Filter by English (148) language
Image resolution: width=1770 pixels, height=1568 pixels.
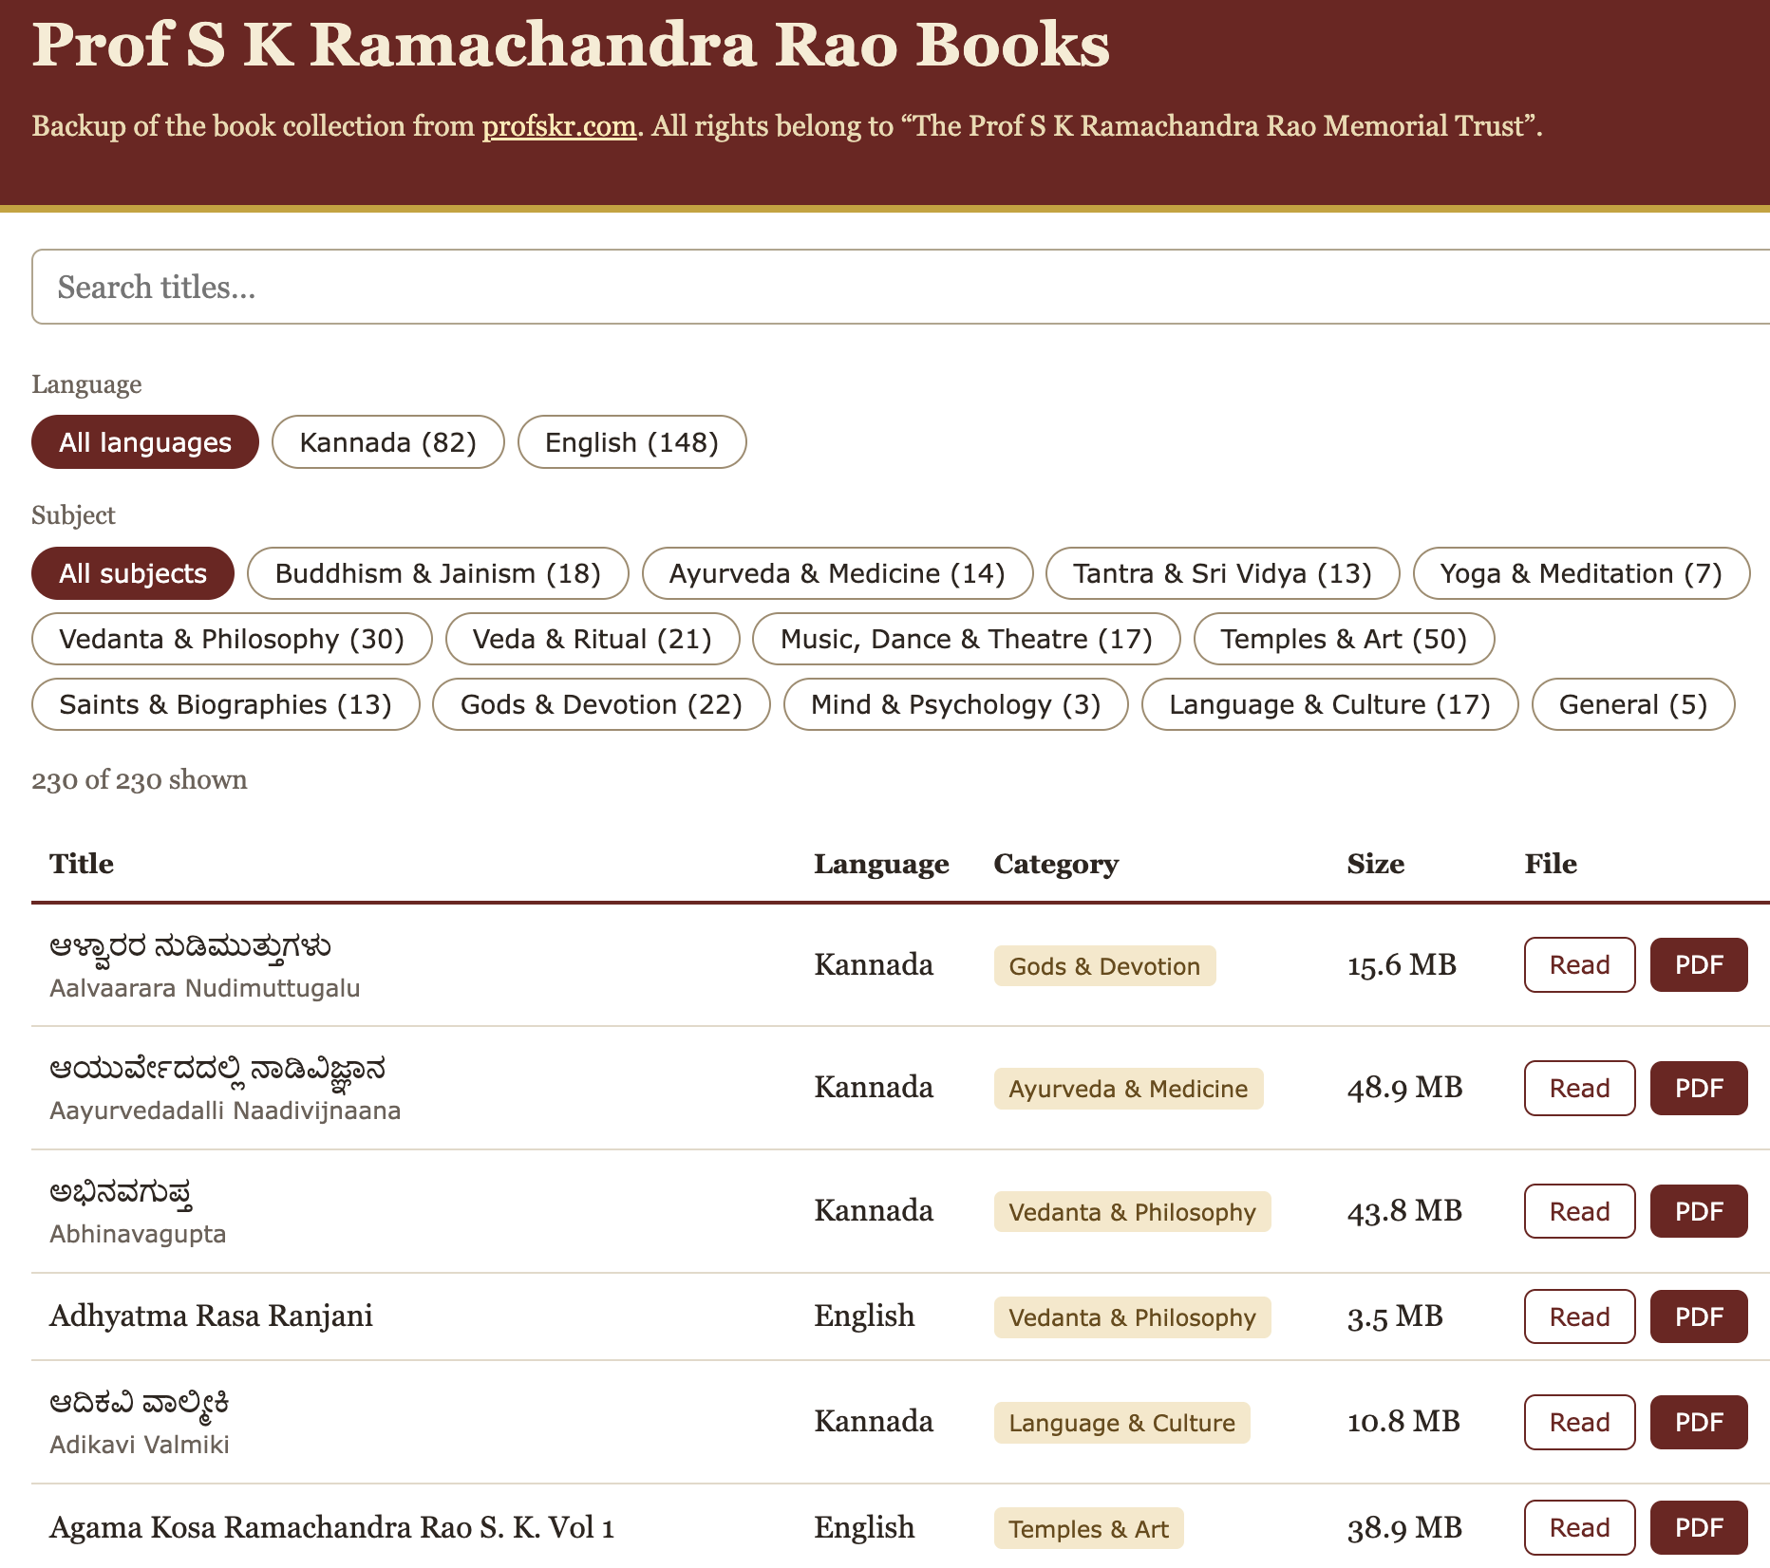pyautogui.click(x=631, y=442)
